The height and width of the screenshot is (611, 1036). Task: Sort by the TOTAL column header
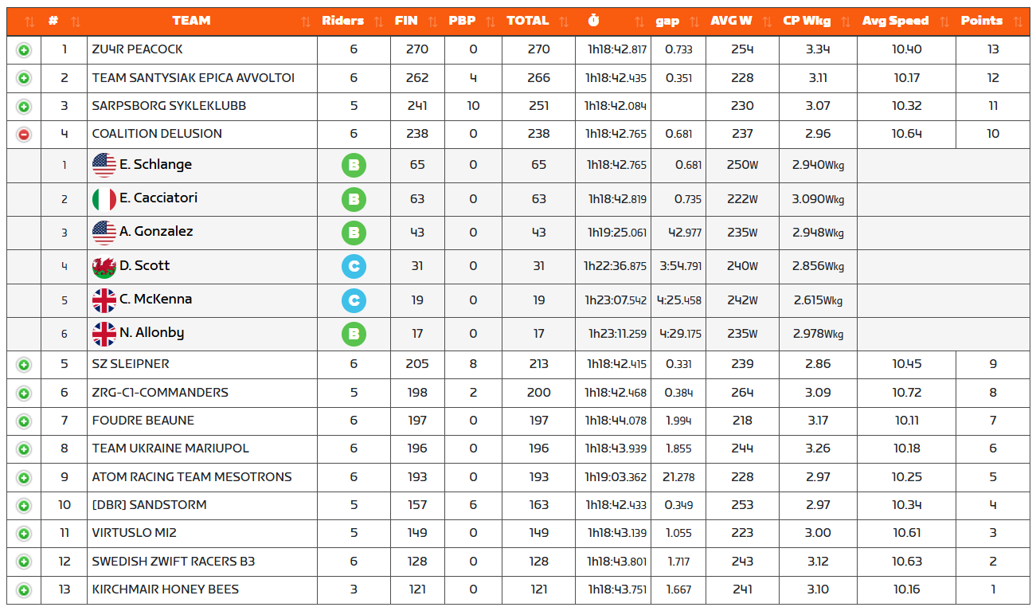tap(527, 22)
